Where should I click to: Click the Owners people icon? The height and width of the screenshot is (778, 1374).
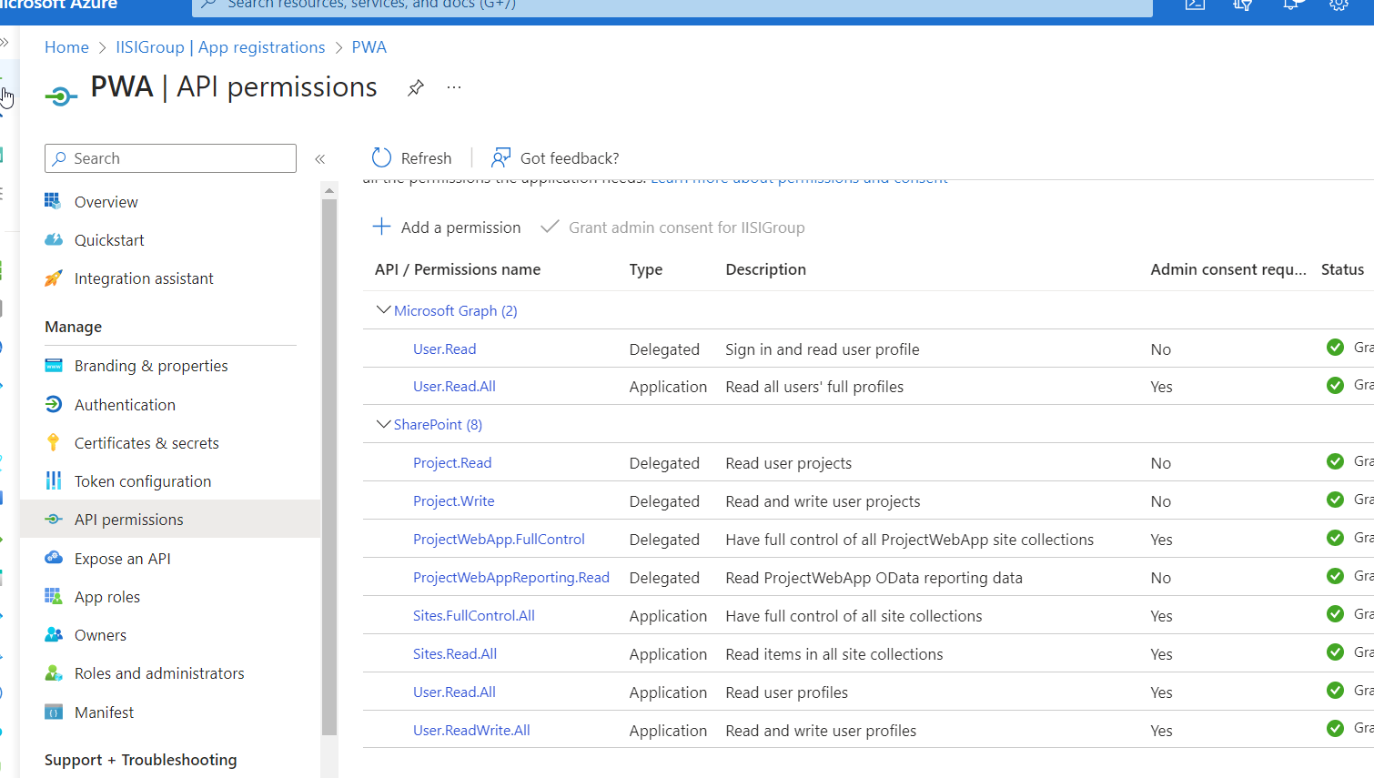[54, 634]
